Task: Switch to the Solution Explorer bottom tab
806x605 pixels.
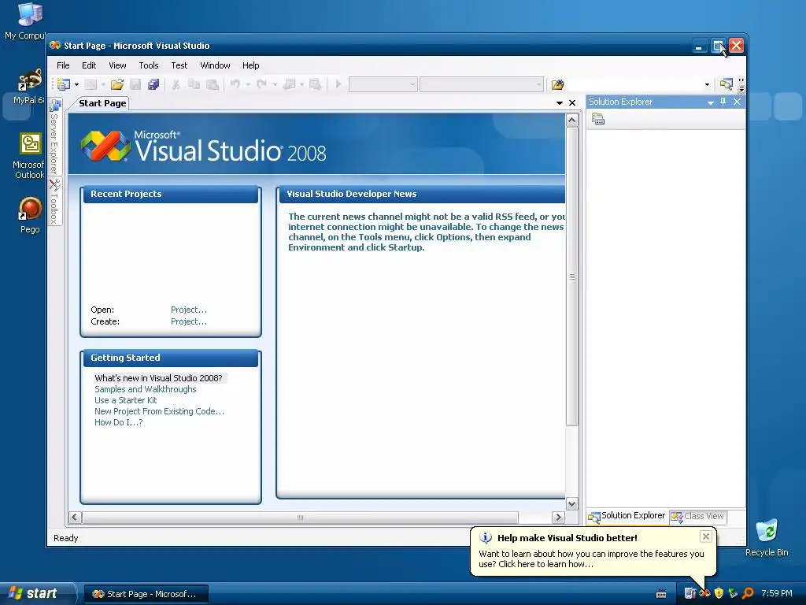Action: click(x=627, y=516)
